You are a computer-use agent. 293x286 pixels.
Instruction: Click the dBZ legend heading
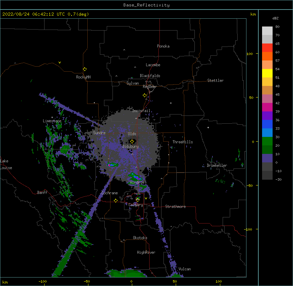[x=275, y=18]
